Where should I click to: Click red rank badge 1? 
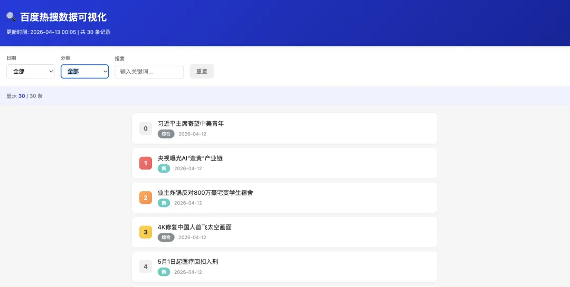point(146,163)
